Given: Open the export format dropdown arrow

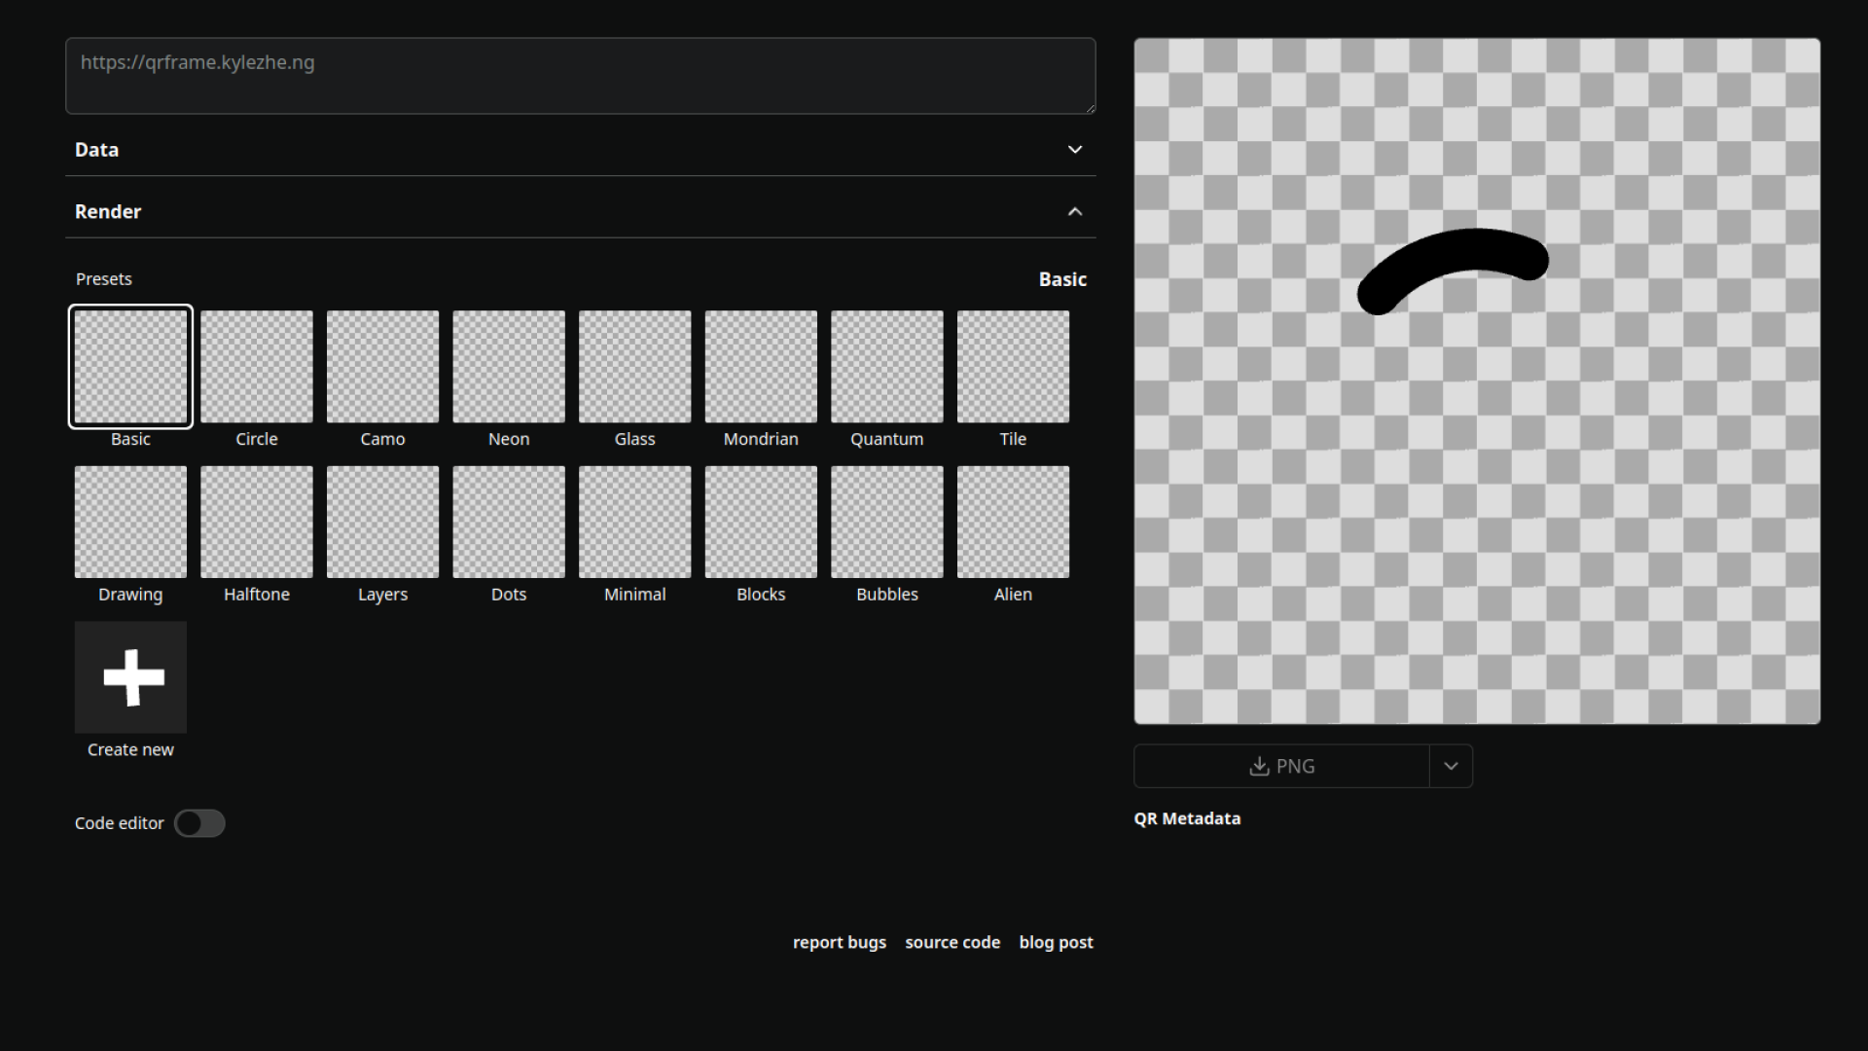Looking at the screenshot, I should tap(1451, 766).
